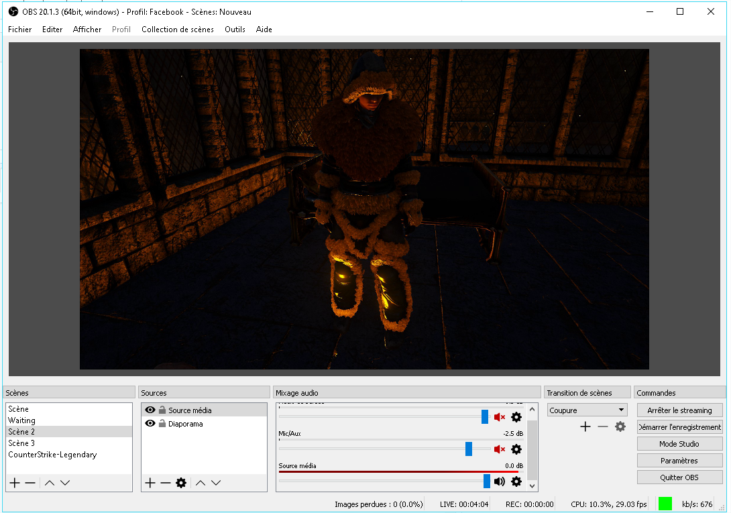Screen dimensions: 731x513
Task: Select 'Source média' in Sources list
Action: 204,410
